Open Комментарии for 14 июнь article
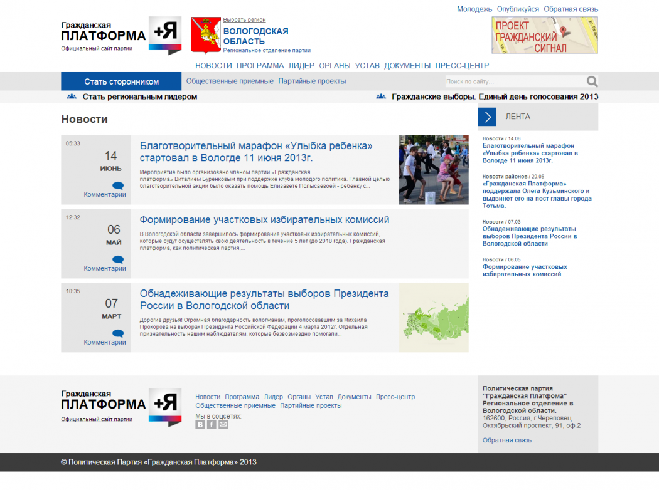Screen dimensions: 659x490 click(105, 194)
